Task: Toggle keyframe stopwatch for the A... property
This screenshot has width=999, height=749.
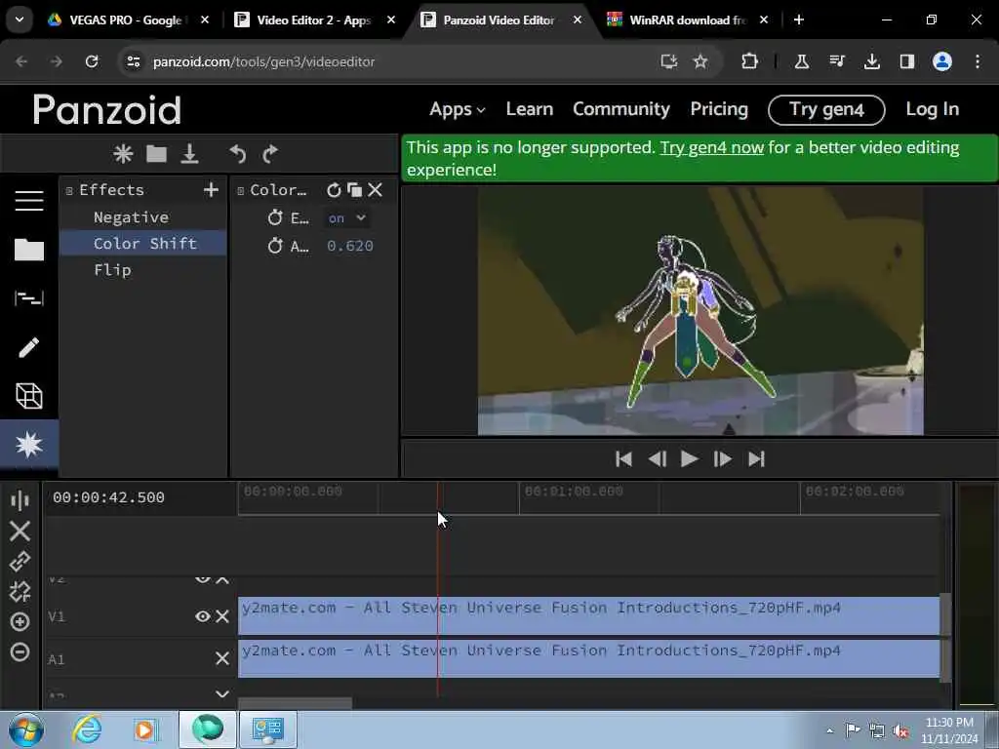Action: click(275, 245)
